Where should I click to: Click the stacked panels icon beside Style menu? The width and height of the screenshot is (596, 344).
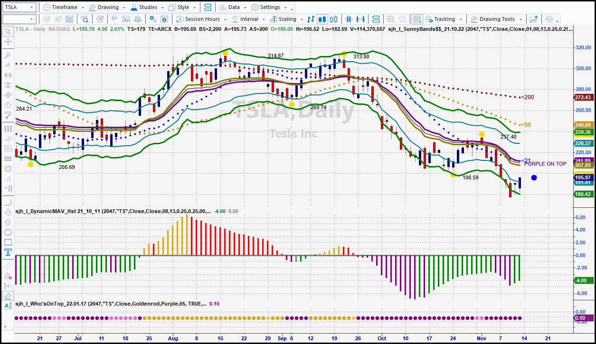[208, 8]
